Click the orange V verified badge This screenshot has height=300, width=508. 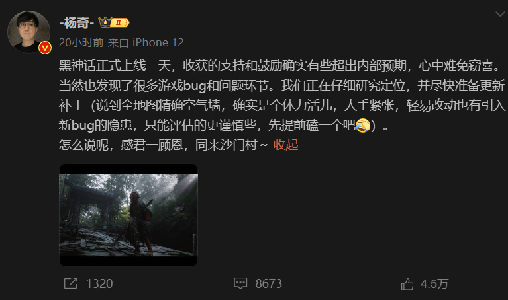pos(45,48)
